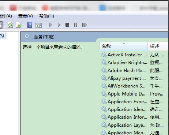Click the gear icon beside Application Information
Image resolution: width=169 pixels, height=135 pixels.
coord(104,117)
